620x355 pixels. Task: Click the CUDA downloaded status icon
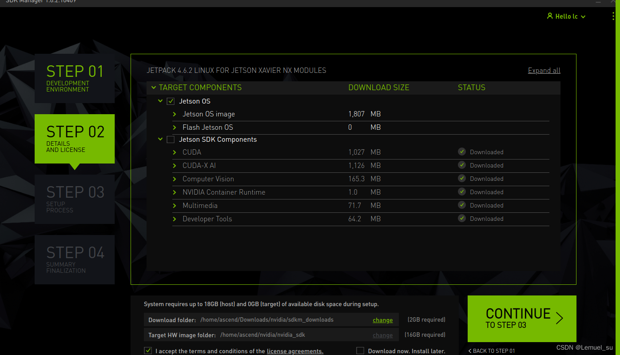pos(462,152)
